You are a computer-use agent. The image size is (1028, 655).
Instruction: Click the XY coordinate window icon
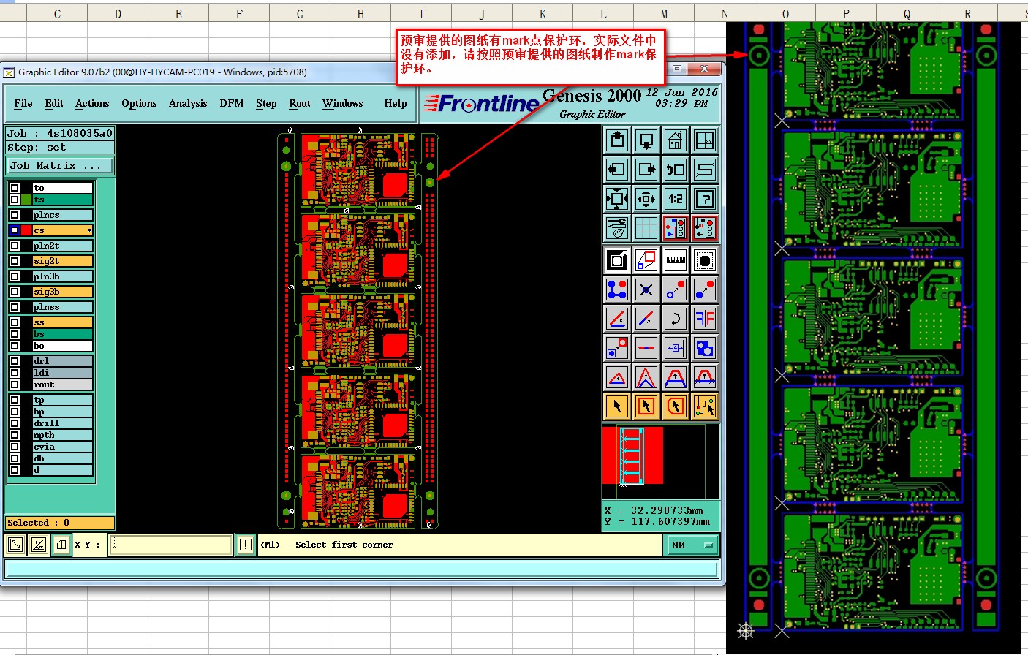705,140
